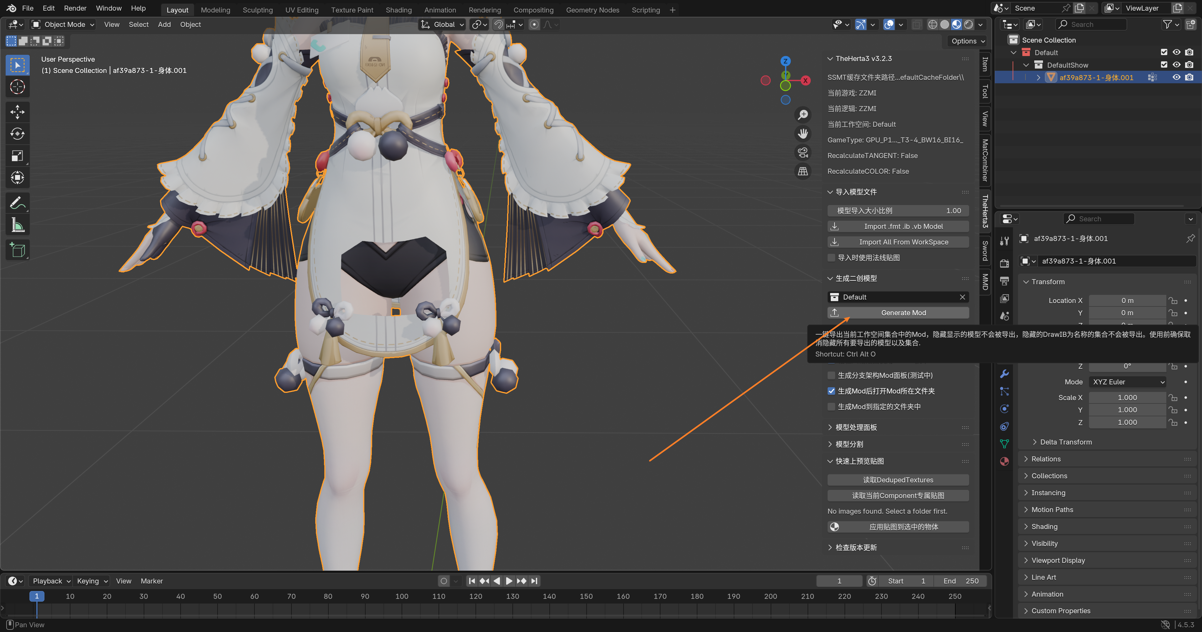
Task: Toggle camera view in the viewport
Action: pyautogui.click(x=803, y=153)
